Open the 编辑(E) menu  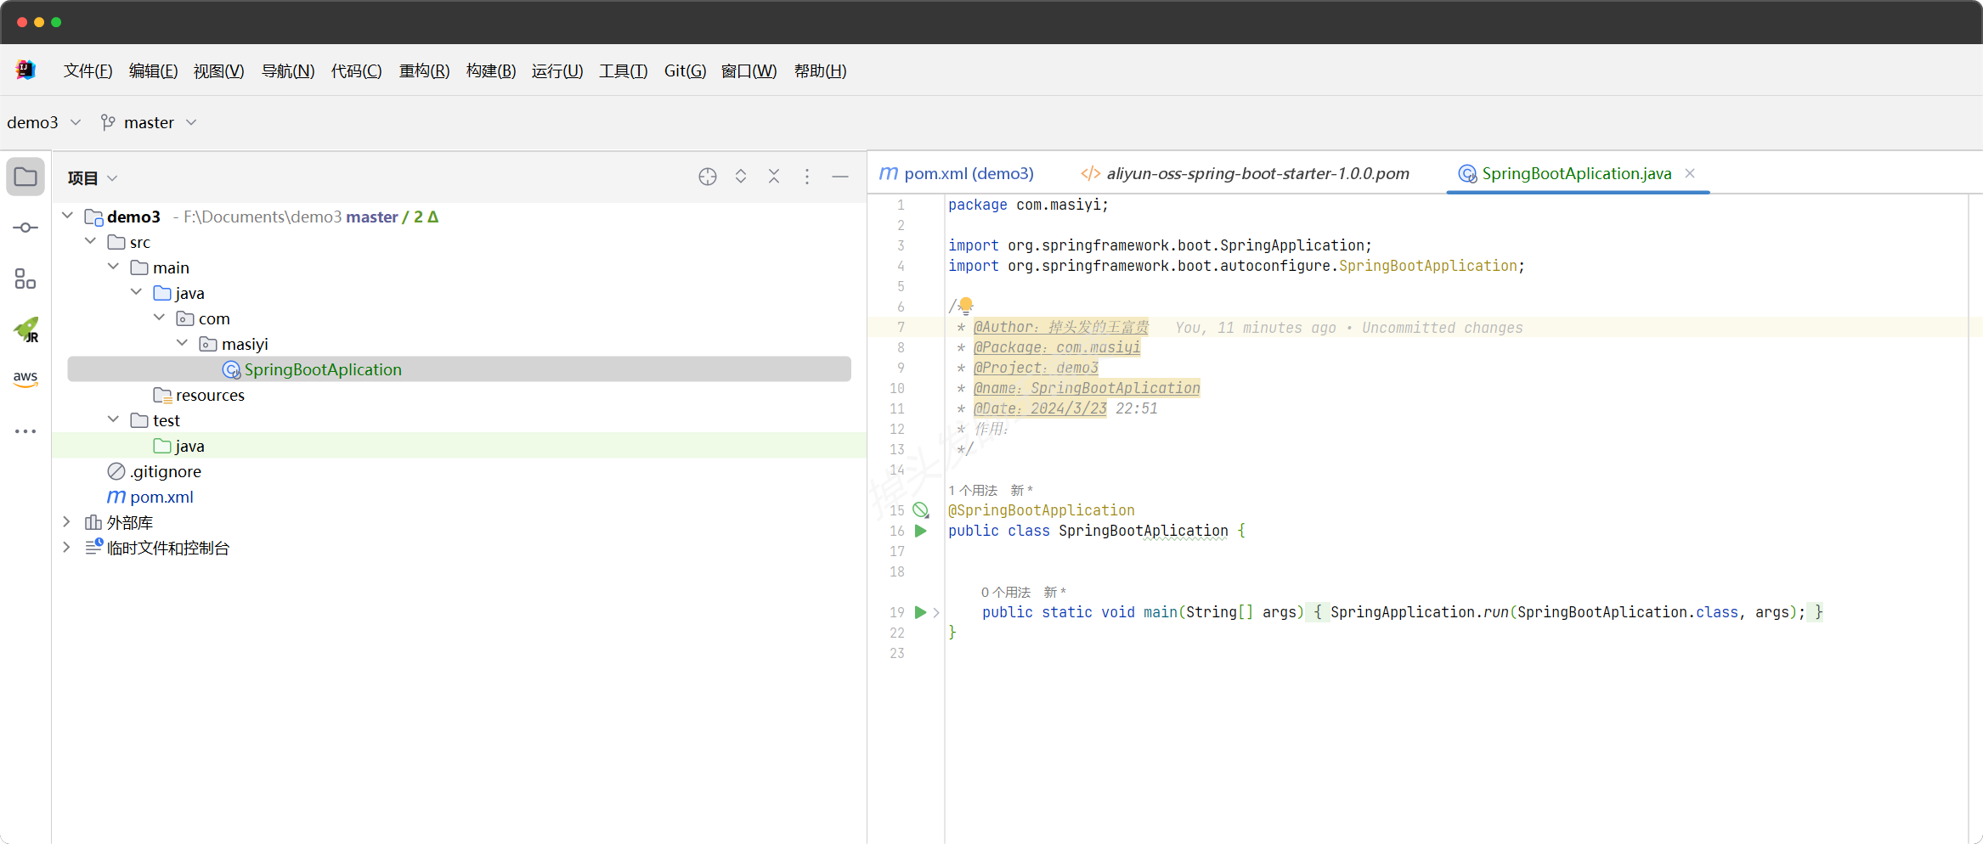pyautogui.click(x=154, y=70)
